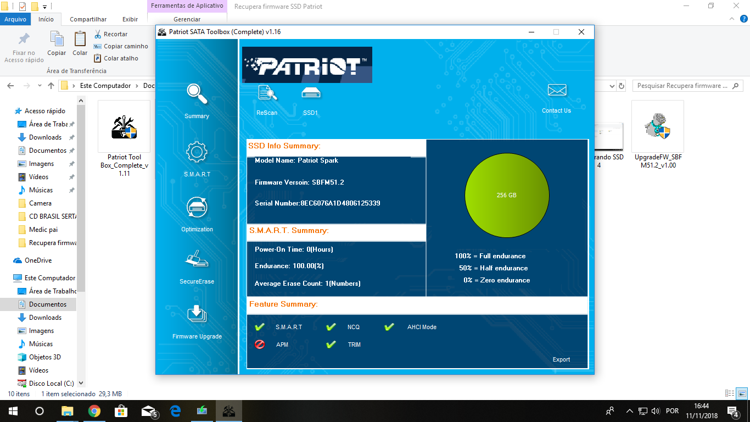Open the Contact Us envelope icon
Screen dimensions: 750x422
click(557, 90)
